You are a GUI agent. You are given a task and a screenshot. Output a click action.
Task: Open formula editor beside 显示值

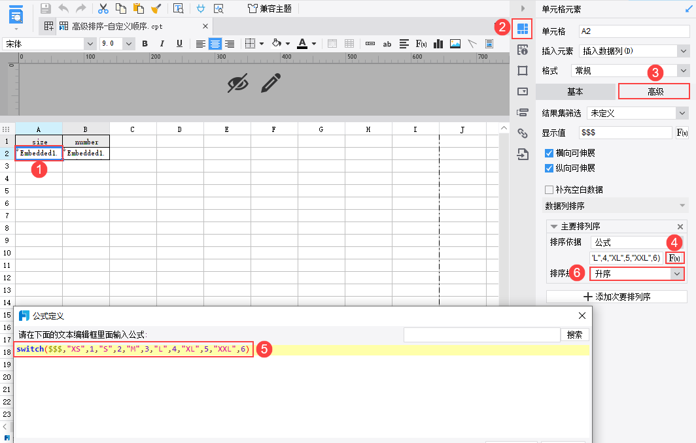pyautogui.click(x=682, y=133)
